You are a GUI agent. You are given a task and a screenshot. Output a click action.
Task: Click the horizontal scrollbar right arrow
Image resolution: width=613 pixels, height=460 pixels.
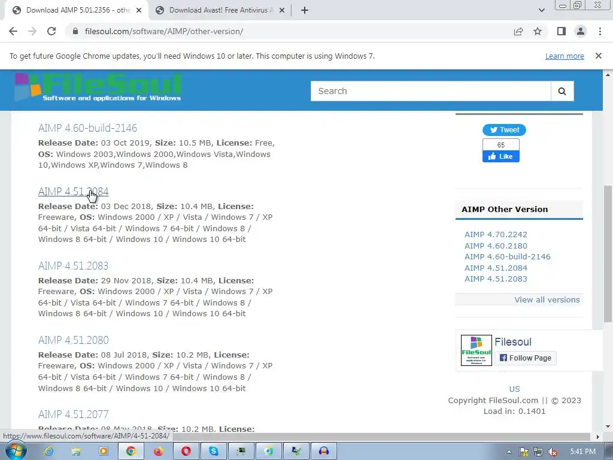click(x=598, y=437)
